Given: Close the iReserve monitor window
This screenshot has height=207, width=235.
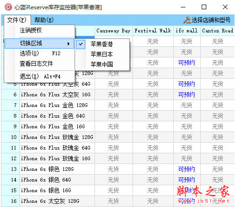Looking at the screenshot, I should pos(225,7).
